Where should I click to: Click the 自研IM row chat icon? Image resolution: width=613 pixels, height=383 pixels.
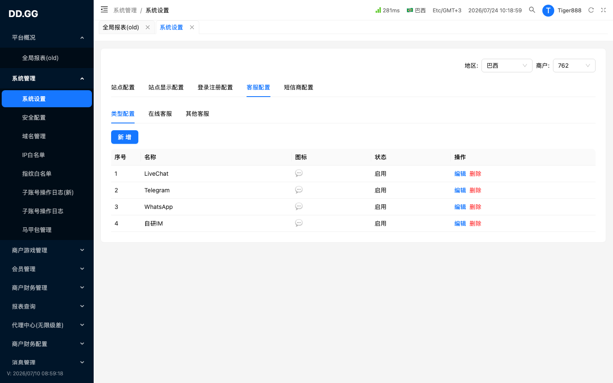299,223
